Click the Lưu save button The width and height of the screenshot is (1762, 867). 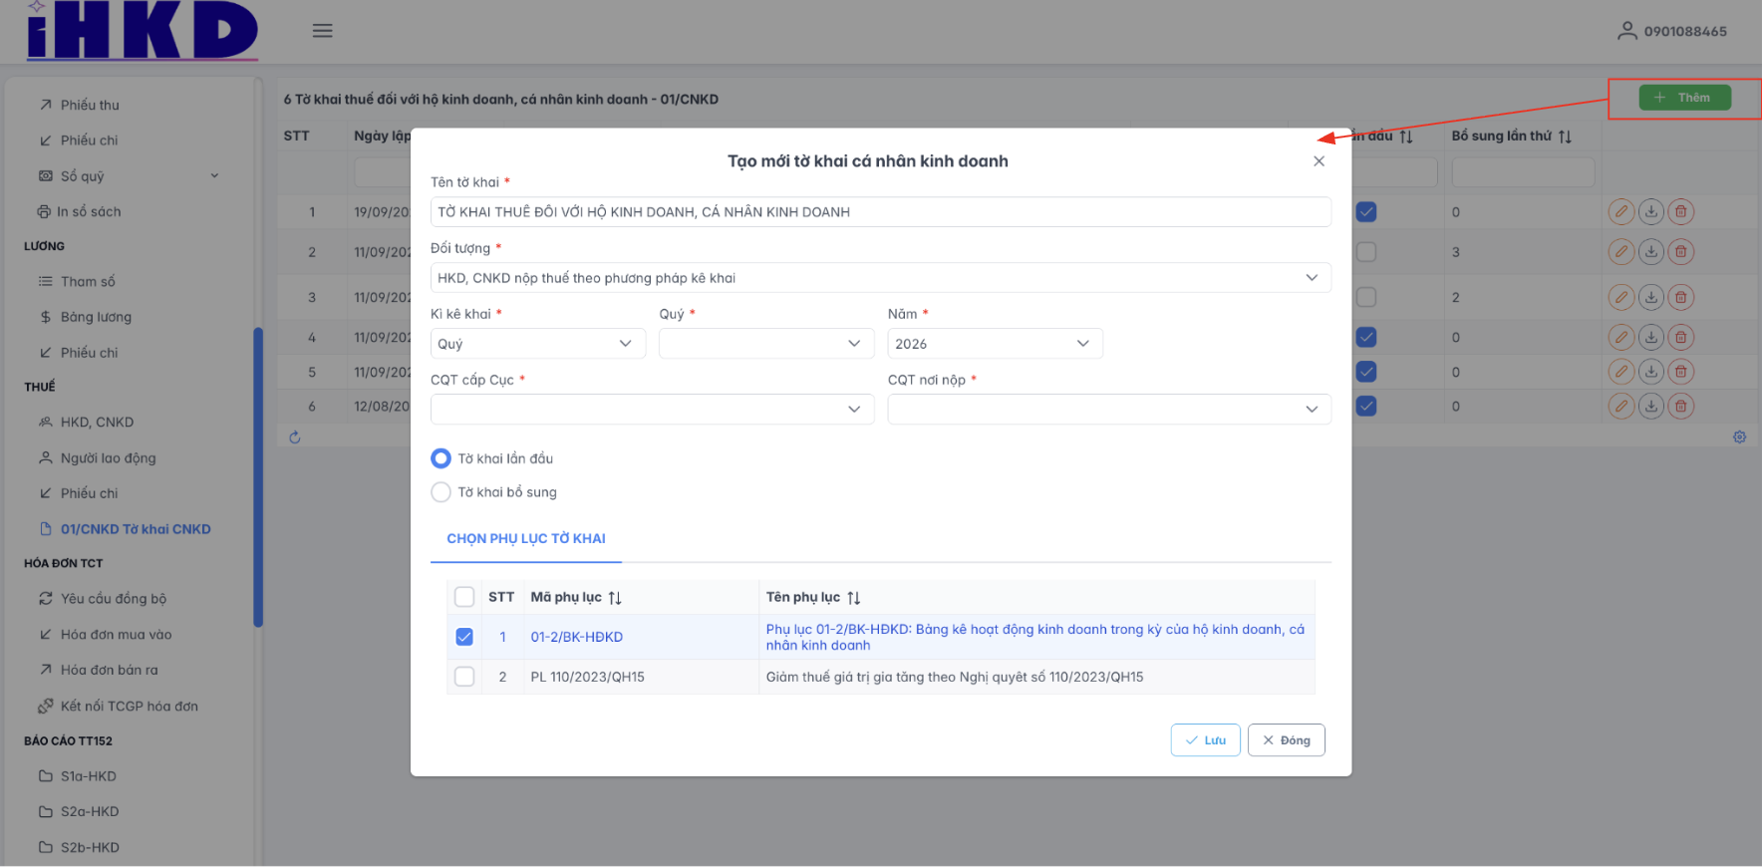pos(1205,740)
